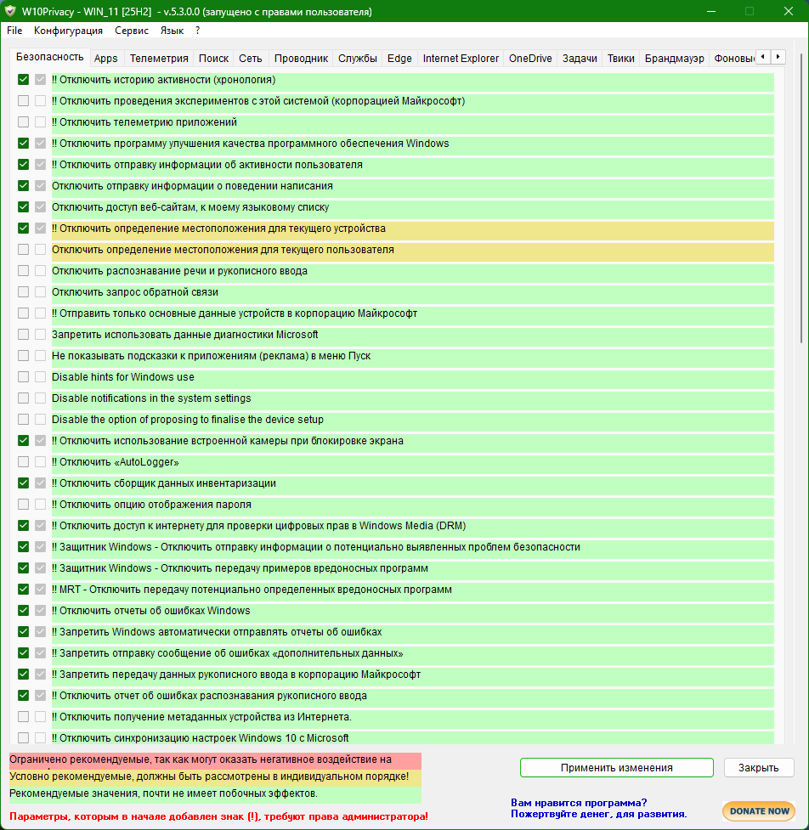Check first checkbox for 'Отключить запрос обратной связи'
This screenshot has height=830, width=809.
(x=24, y=292)
